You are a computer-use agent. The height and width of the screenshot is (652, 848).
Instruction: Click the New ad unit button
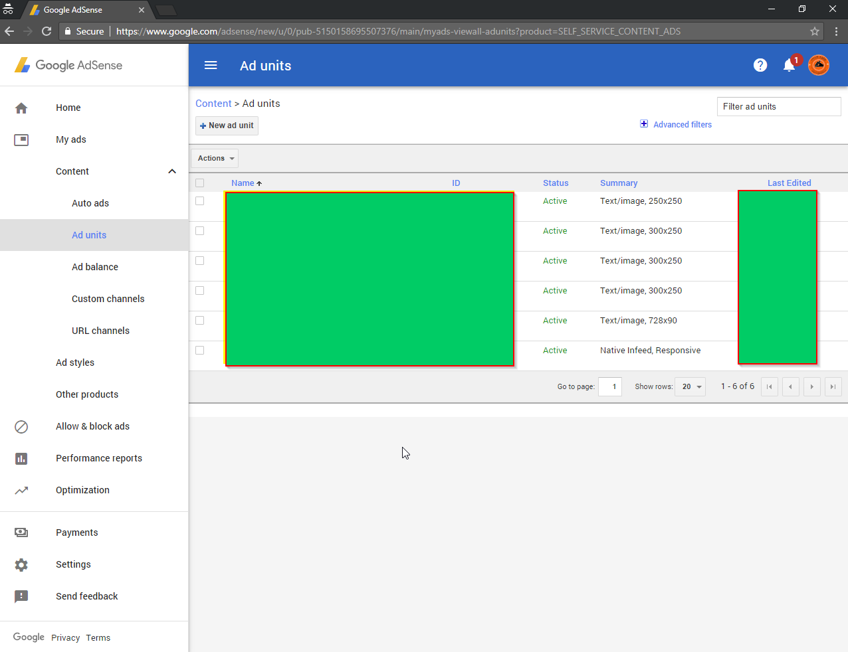point(227,125)
